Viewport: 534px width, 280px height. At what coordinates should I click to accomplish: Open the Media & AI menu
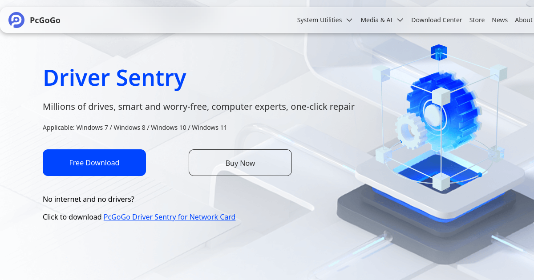click(376, 20)
